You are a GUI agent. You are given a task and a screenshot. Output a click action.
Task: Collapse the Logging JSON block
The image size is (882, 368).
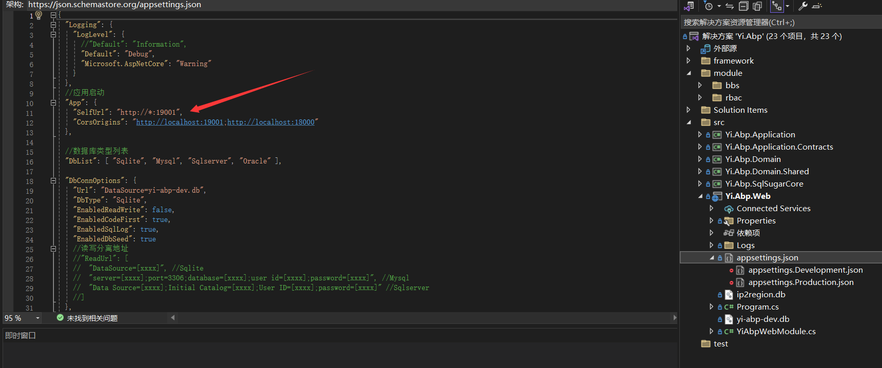(x=53, y=25)
